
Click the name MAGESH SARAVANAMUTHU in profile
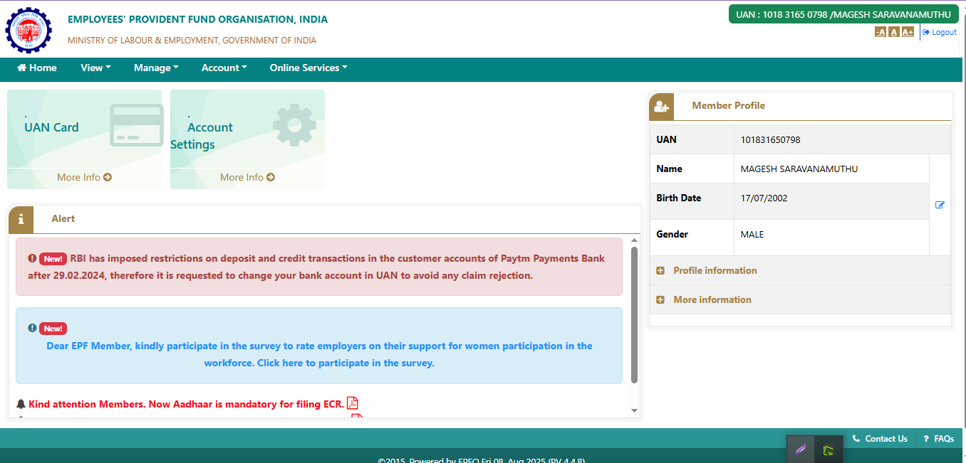pos(799,169)
